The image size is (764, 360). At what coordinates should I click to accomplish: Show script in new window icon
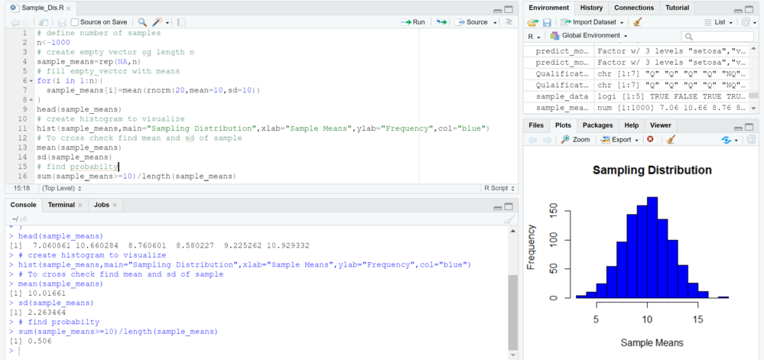(43, 22)
